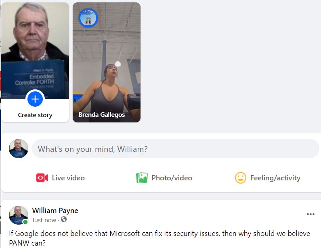Viewport: 321px width, 248px height.
Task: Click the Brenda Gallegos name caption
Action: (x=102, y=115)
